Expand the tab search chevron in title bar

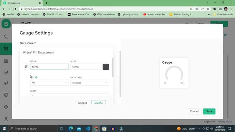207,3
